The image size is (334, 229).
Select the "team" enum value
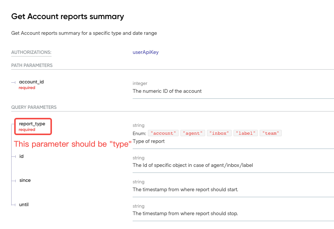click(270, 133)
